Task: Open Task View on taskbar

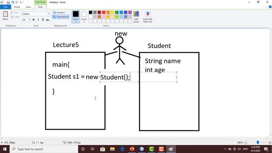Action: (93, 149)
